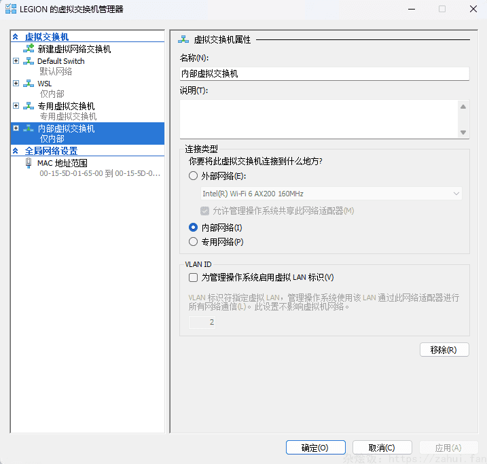
Task: Click the 内部虚拟交换机 switch icon
Action: click(29, 128)
